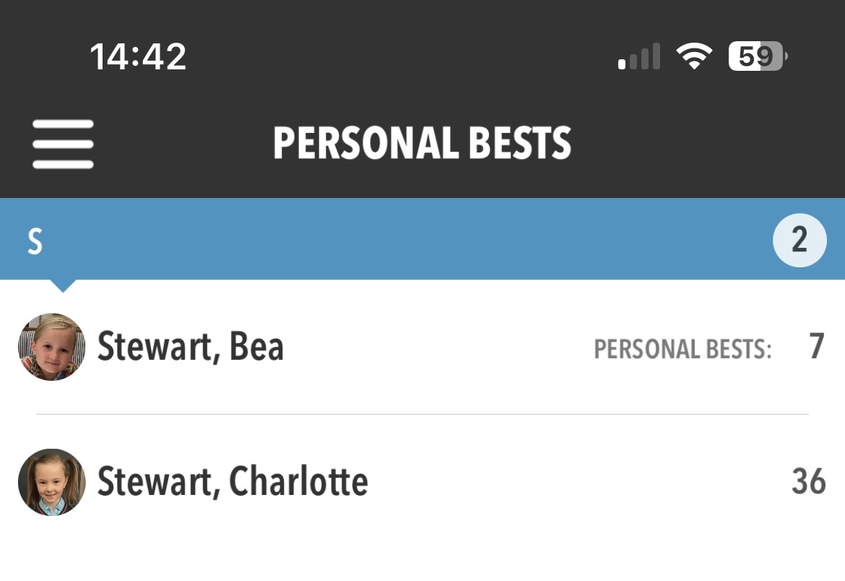Click the round badge showing 2
Viewport: 845px width, 581px height.
799,240
